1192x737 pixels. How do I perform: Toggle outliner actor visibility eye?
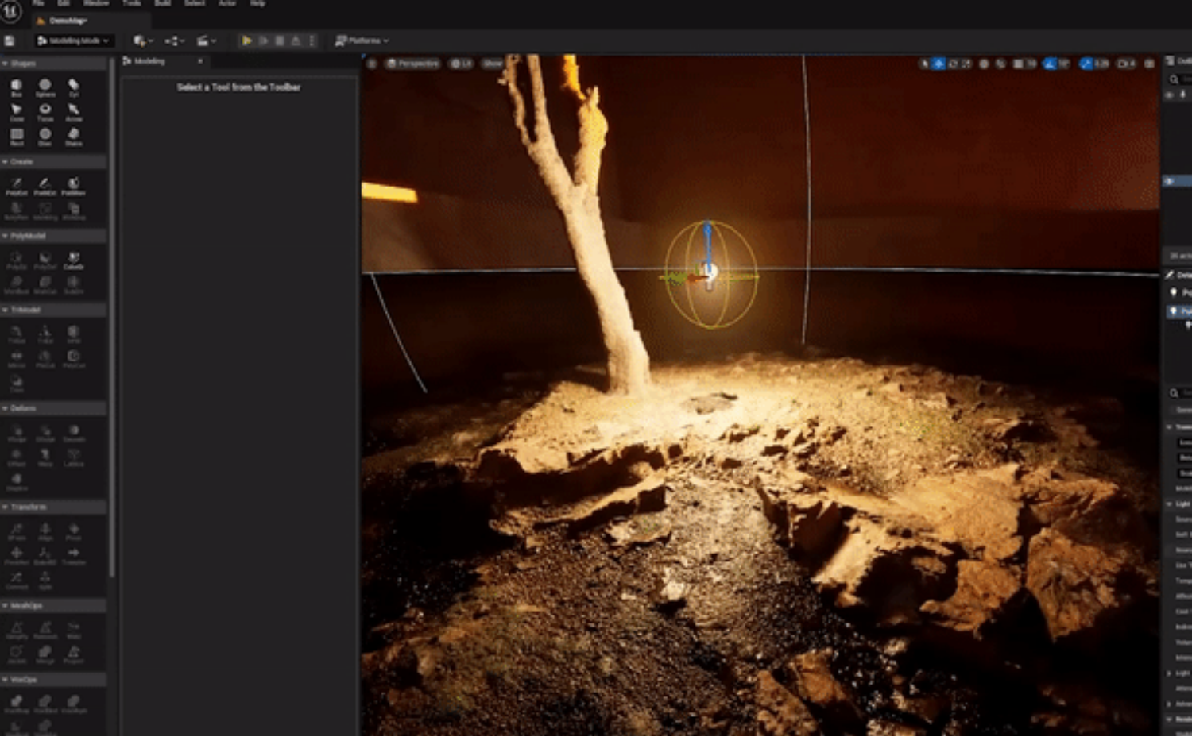tap(1169, 181)
